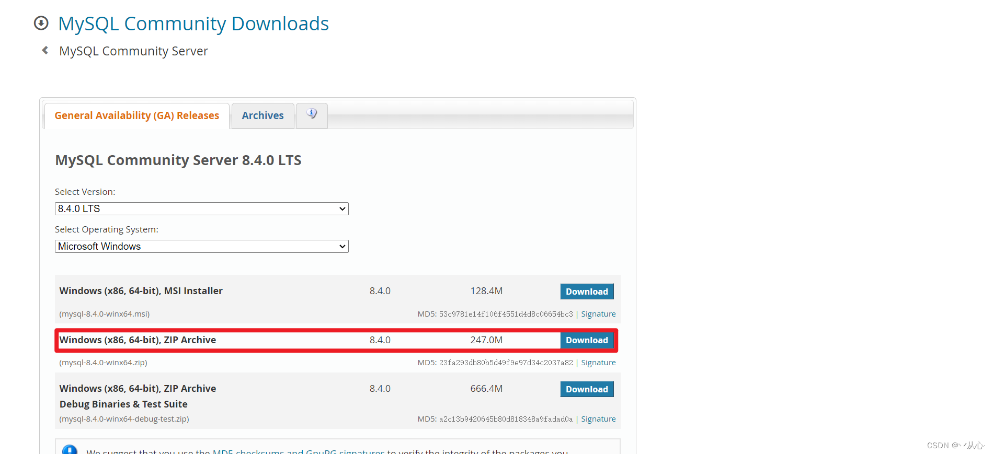Open the information icon tab
993x454 pixels.
[x=312, y=115]
